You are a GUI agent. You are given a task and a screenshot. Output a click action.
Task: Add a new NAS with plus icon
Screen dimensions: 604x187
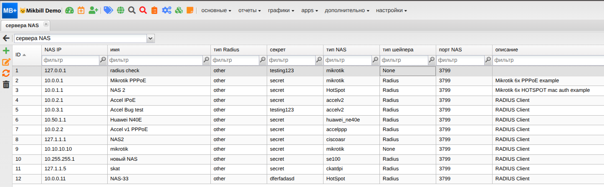(x=6, y=51)
